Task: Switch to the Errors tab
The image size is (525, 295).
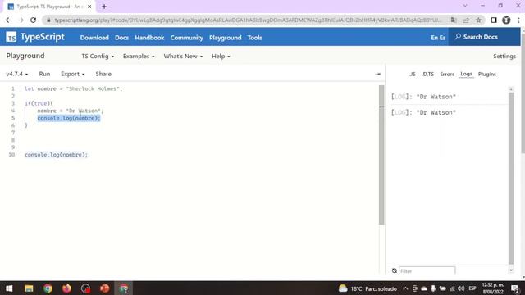Action: pos(447,74)
